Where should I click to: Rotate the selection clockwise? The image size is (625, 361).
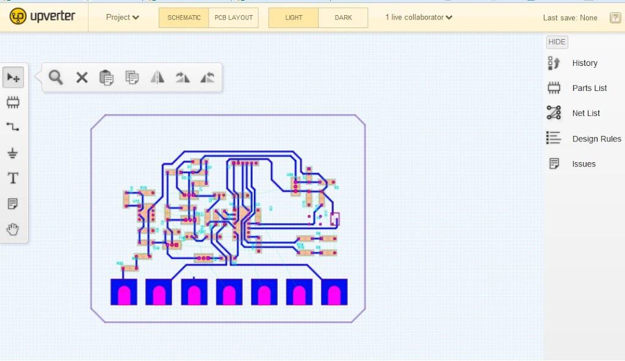[x=182, y=77]
